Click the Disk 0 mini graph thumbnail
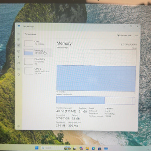 tap(29, 61)
